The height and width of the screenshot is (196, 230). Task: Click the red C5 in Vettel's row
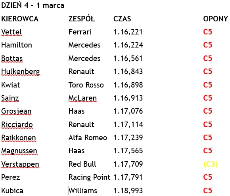coord(207,32)
